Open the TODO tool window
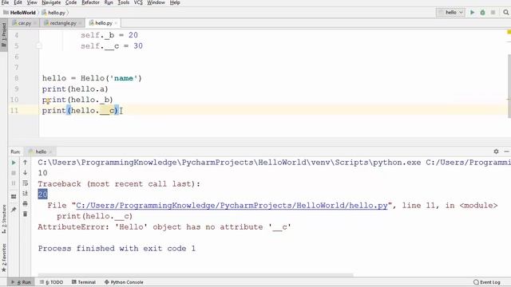Viewport: 511px width, 287px height. point(51,282)
